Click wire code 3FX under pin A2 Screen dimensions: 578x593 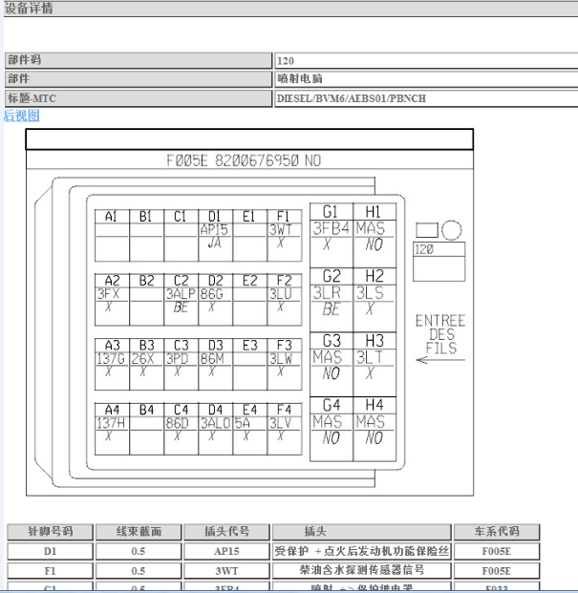click(108, 294)
